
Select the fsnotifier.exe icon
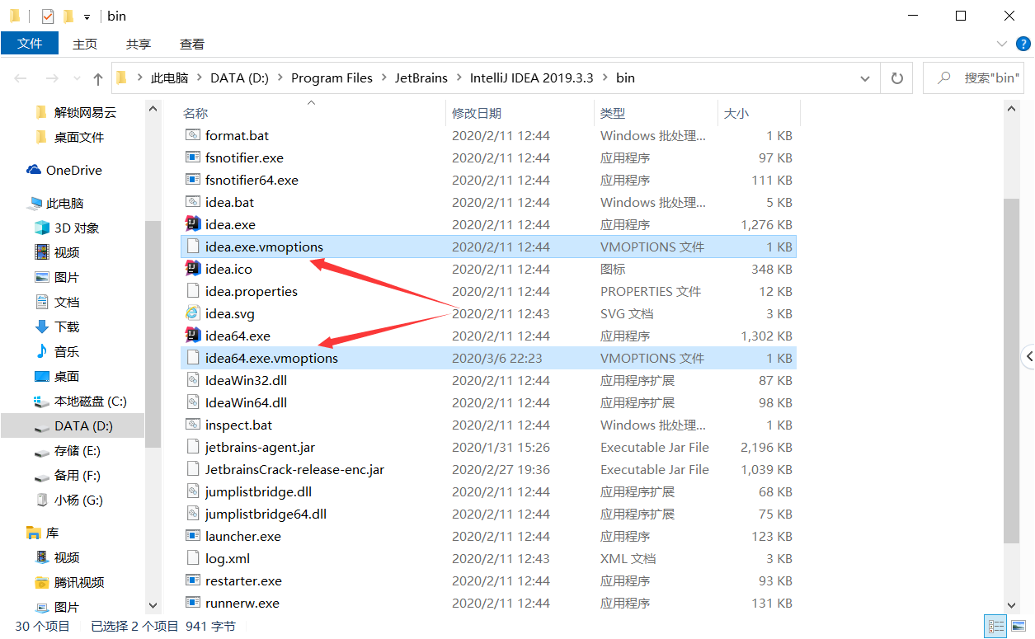tap(193, 157)
